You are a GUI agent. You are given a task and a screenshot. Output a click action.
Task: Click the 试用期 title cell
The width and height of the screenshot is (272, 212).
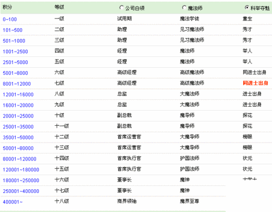click(125, 18)
